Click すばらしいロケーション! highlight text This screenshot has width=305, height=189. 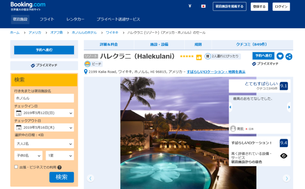251,143
